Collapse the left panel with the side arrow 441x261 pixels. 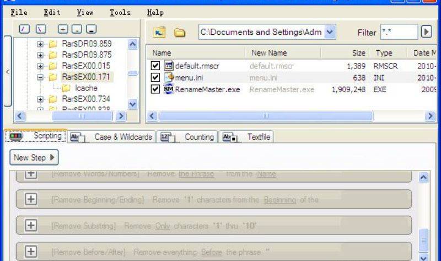(x=8, y=72)
